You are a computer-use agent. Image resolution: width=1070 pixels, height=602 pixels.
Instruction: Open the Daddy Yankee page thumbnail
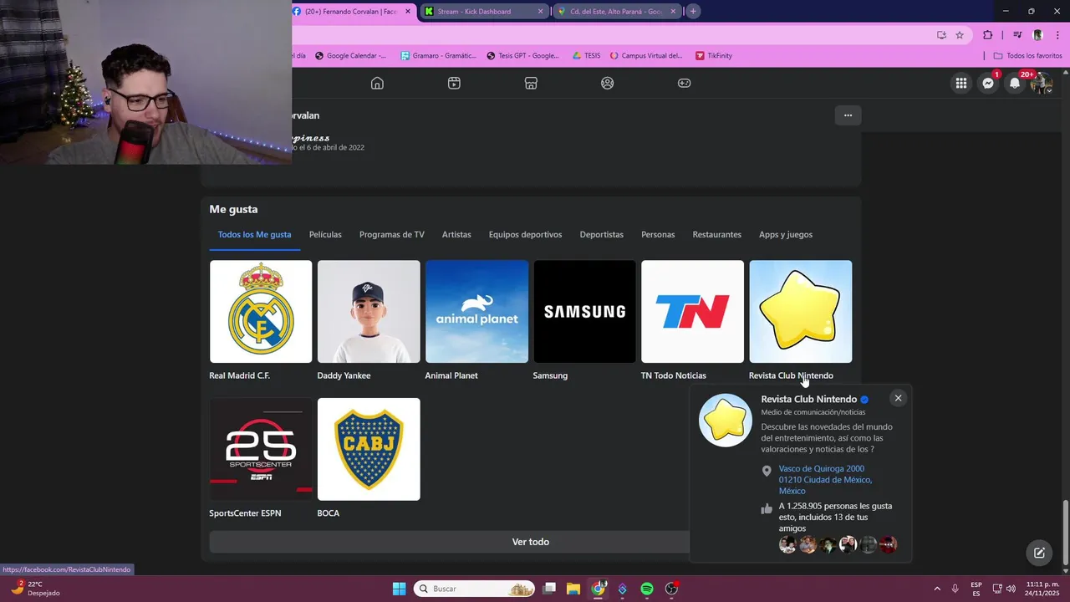point(369,311)
